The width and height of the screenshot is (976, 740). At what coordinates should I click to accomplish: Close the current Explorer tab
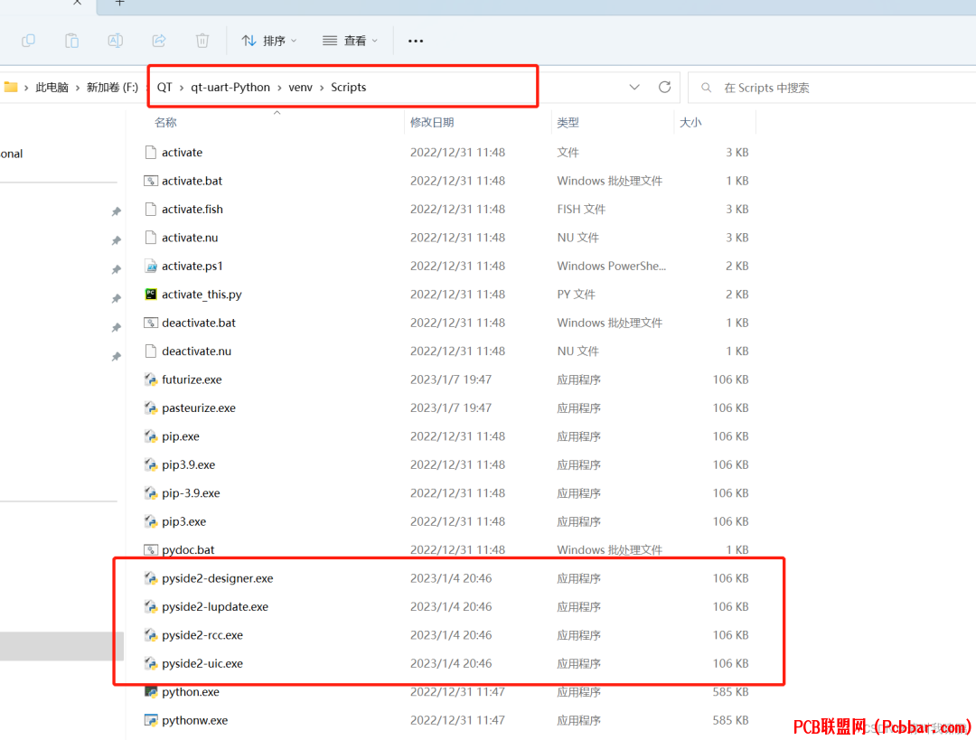click(77, 3)
